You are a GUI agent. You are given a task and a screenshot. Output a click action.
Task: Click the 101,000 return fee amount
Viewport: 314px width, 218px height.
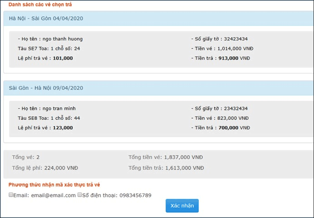point(63,58)
